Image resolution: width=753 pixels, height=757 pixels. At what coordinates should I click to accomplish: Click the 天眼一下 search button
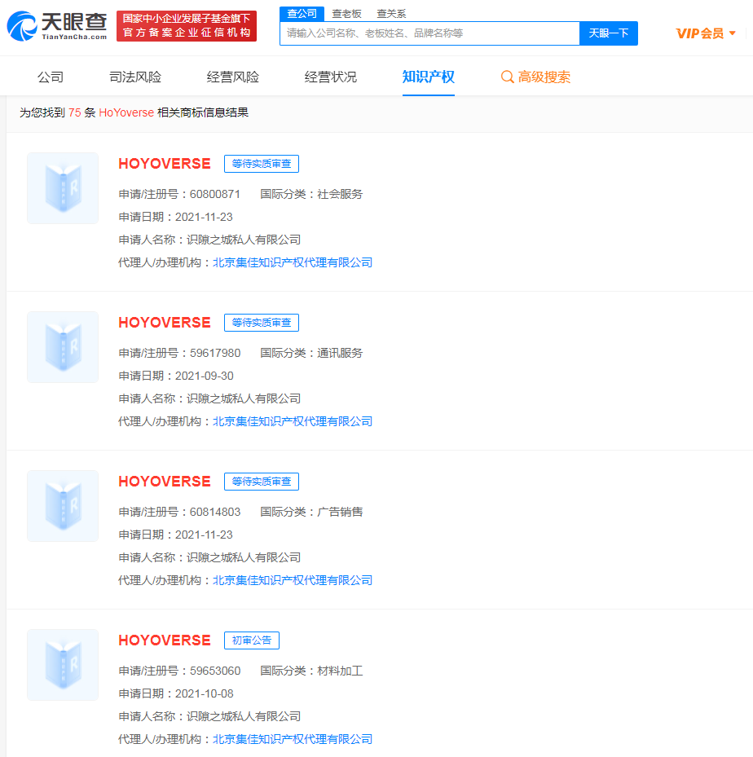(x=609, y=33)
